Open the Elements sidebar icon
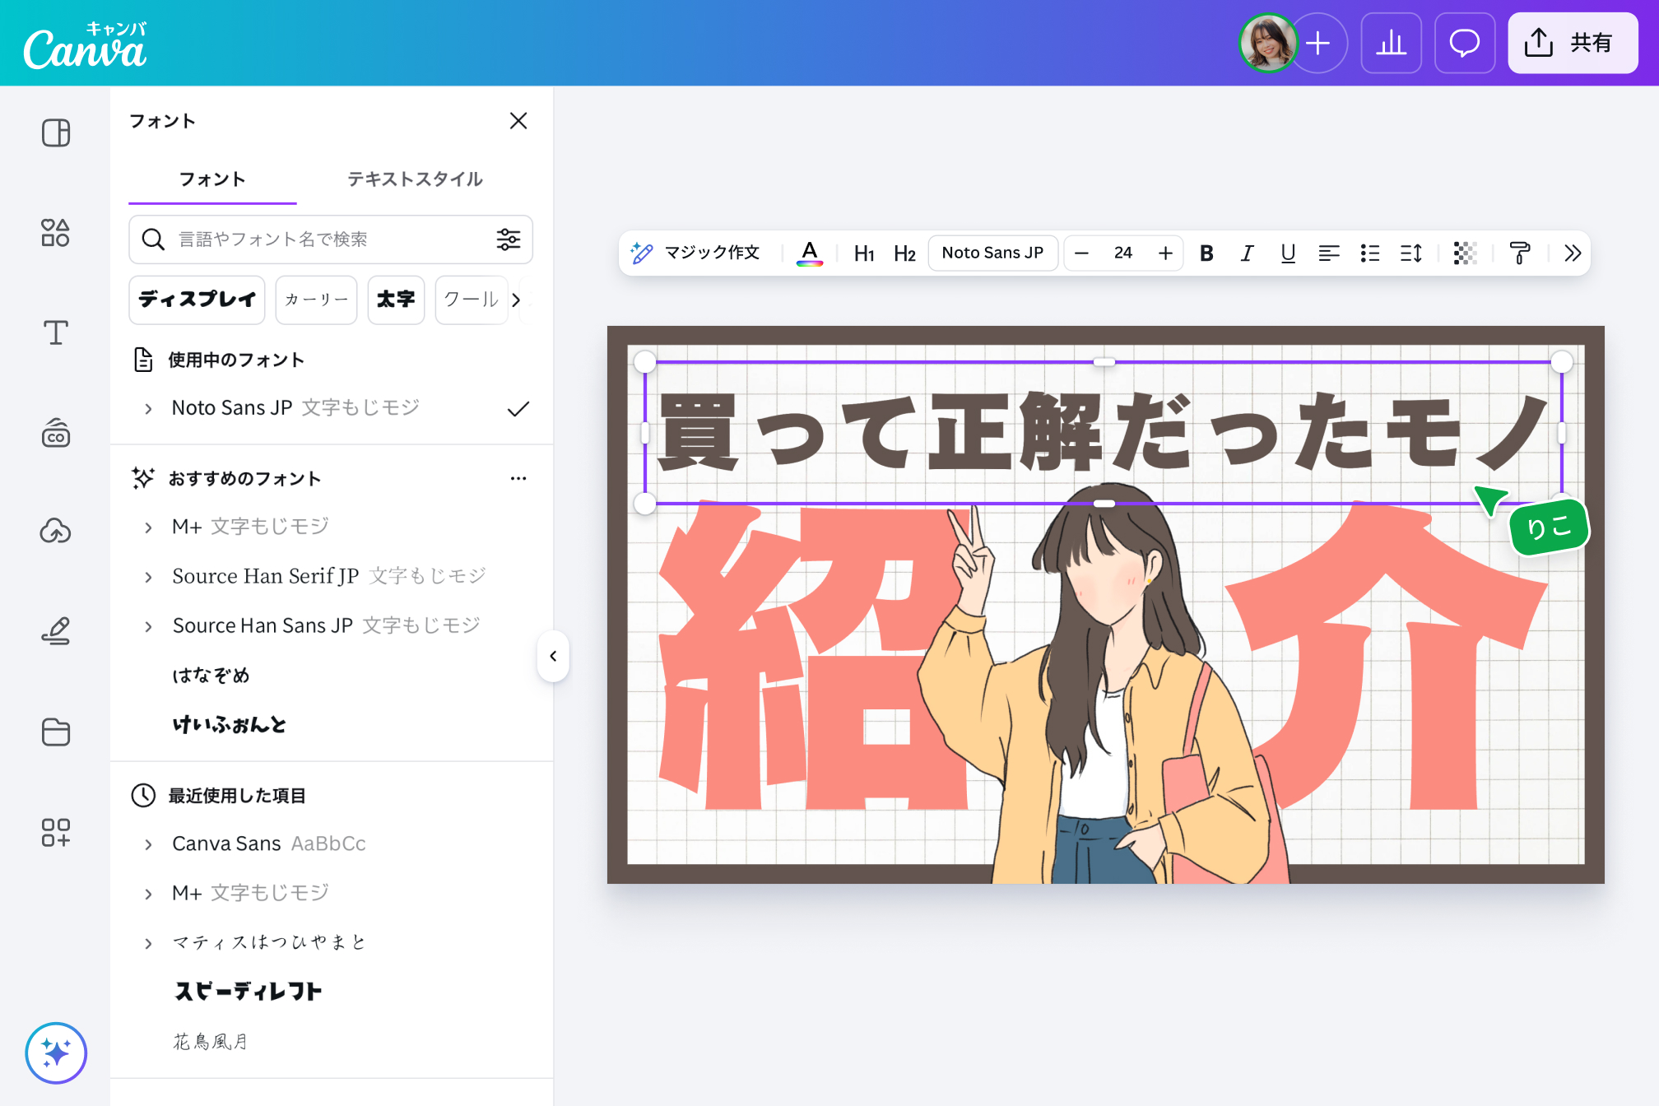This screenshot has height=1106, width=1659. click(x=56, y=233)
